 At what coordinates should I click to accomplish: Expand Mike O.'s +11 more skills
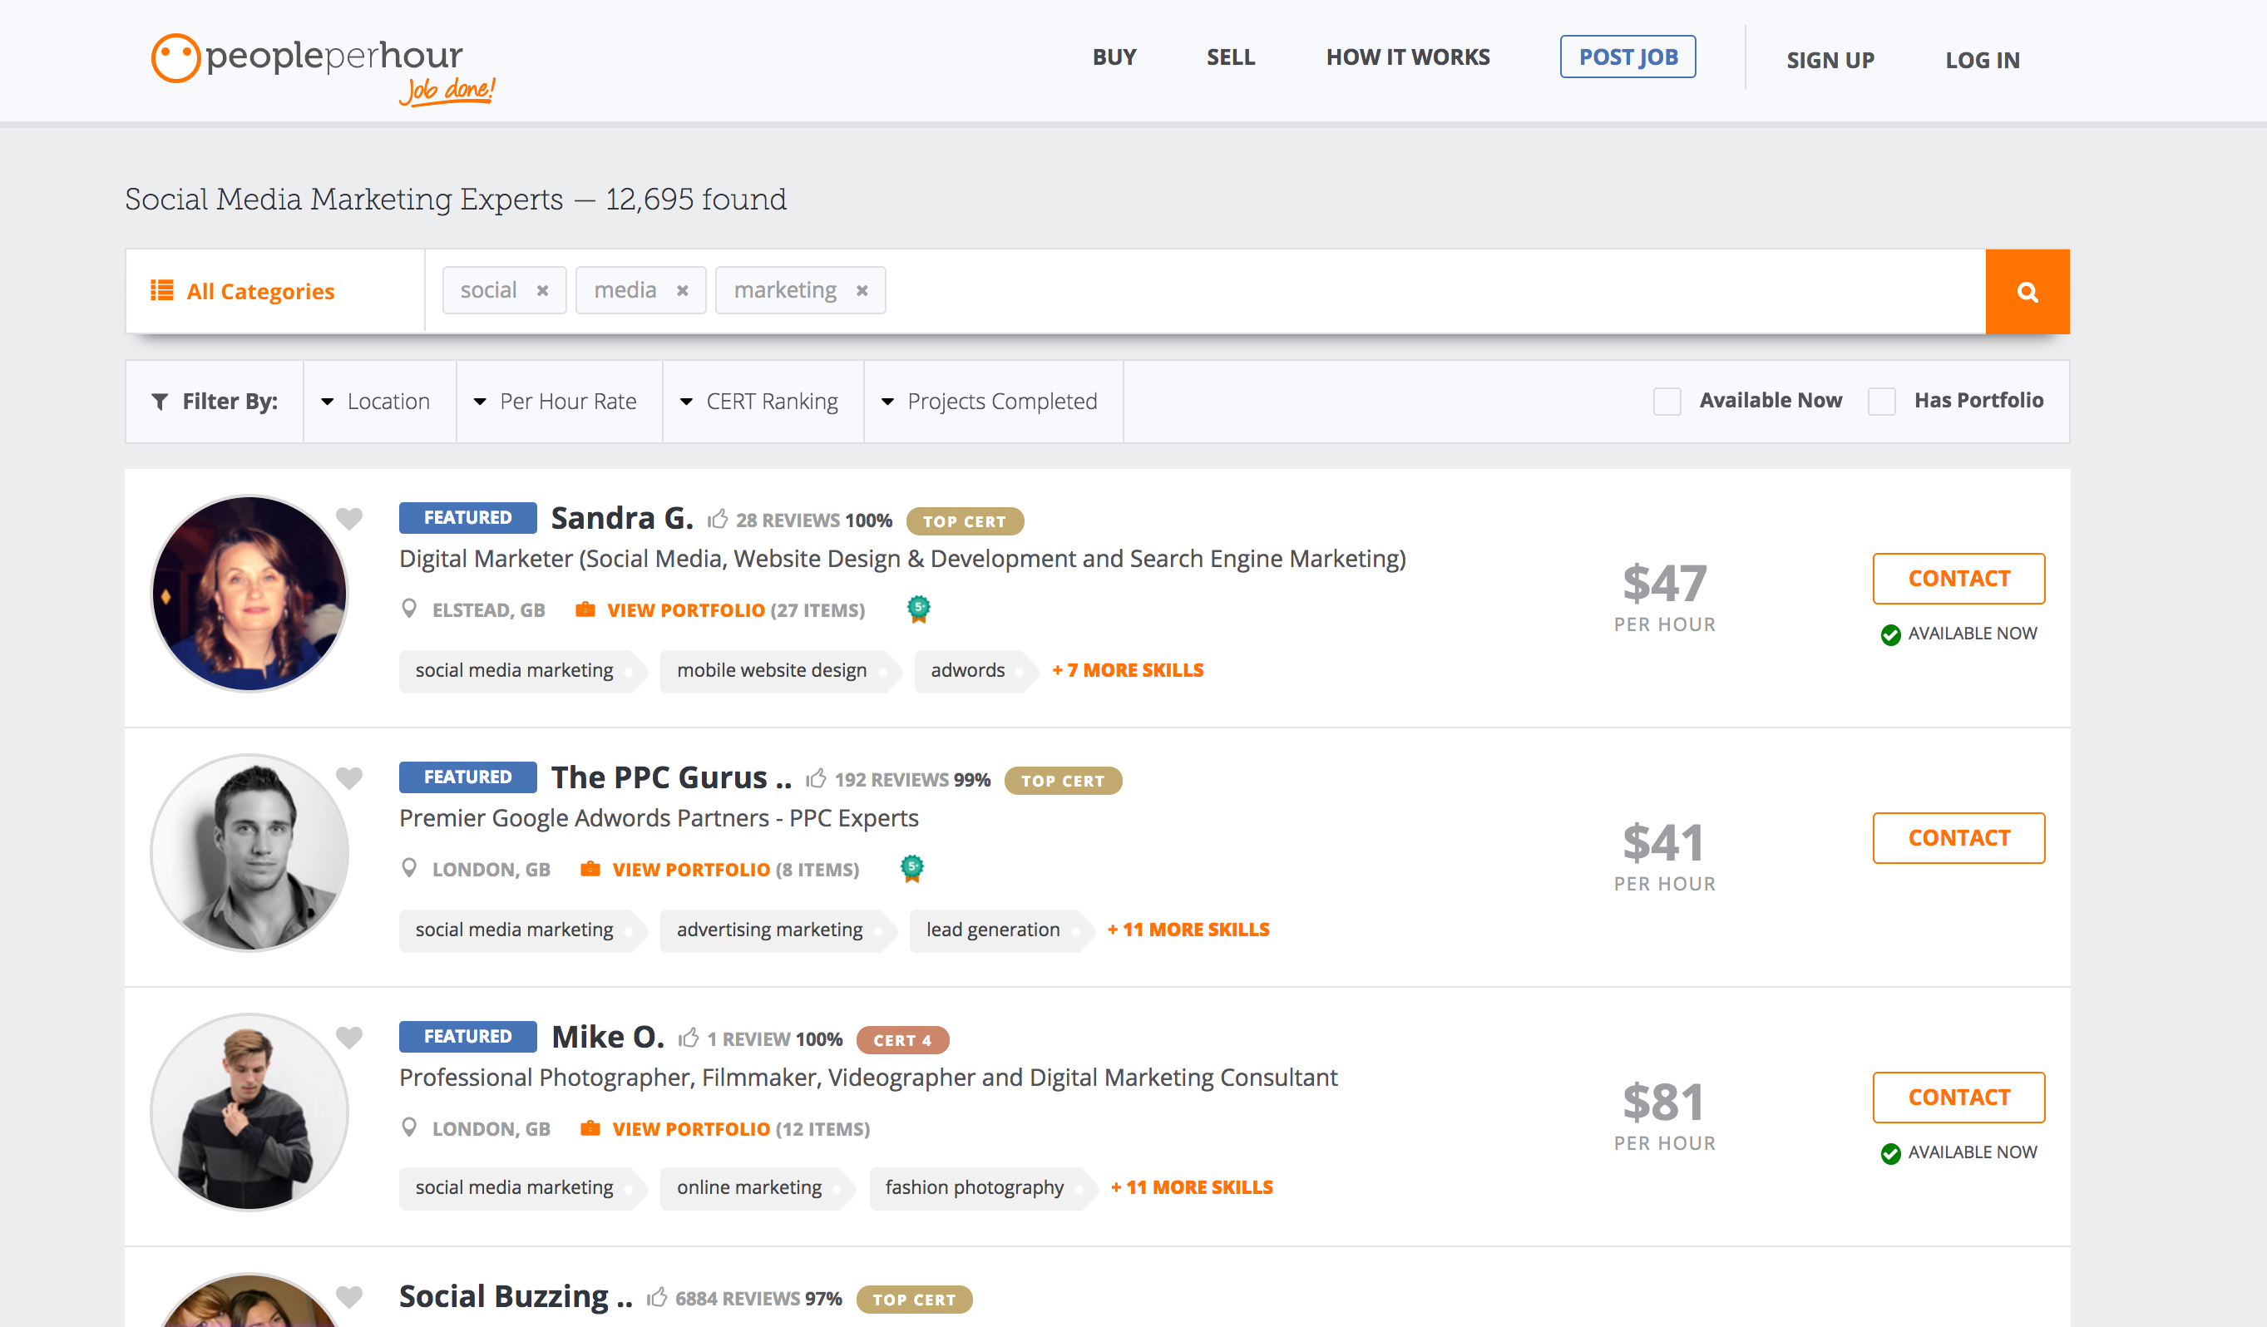tap(1192, 1187)
